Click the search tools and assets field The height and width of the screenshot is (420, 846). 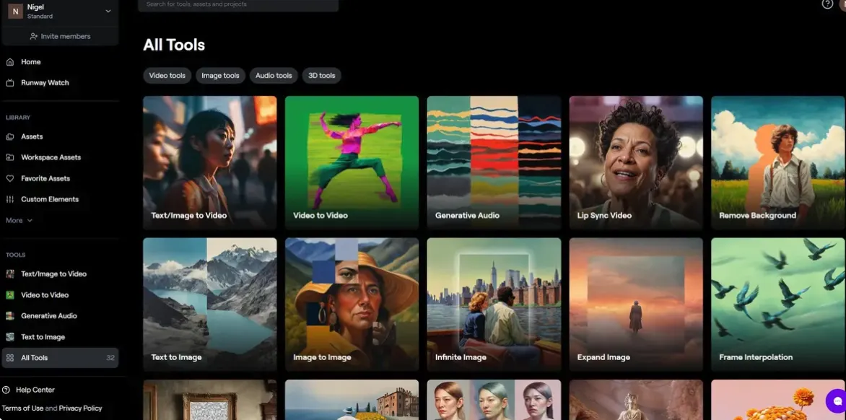tap(238, 4)
